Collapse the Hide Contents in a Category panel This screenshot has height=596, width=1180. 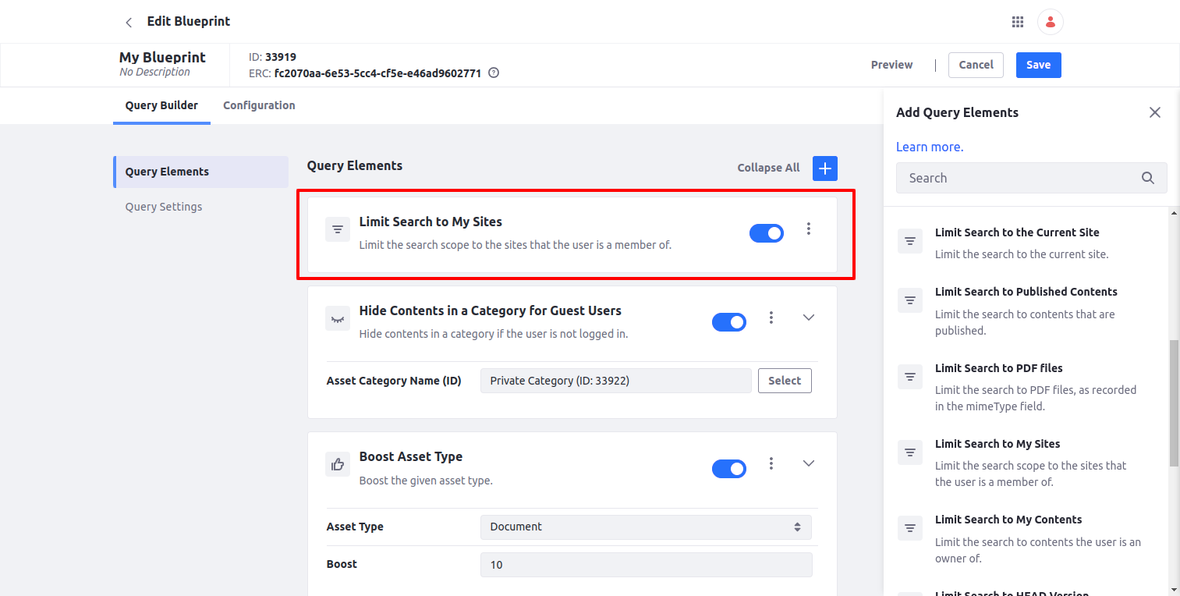coord(809,318)
